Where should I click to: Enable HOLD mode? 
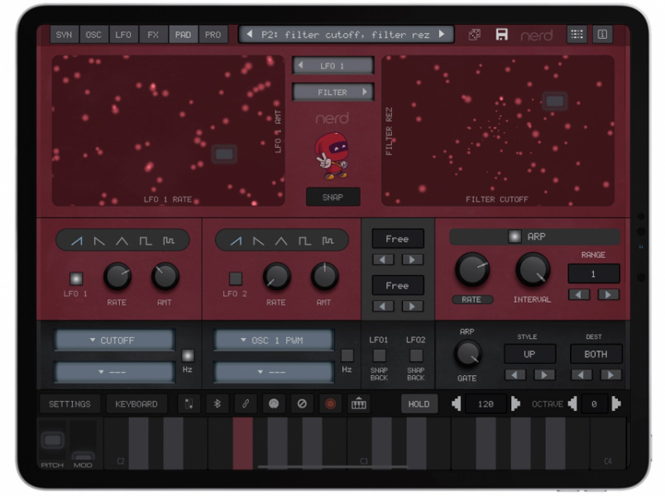click(419, 403)
